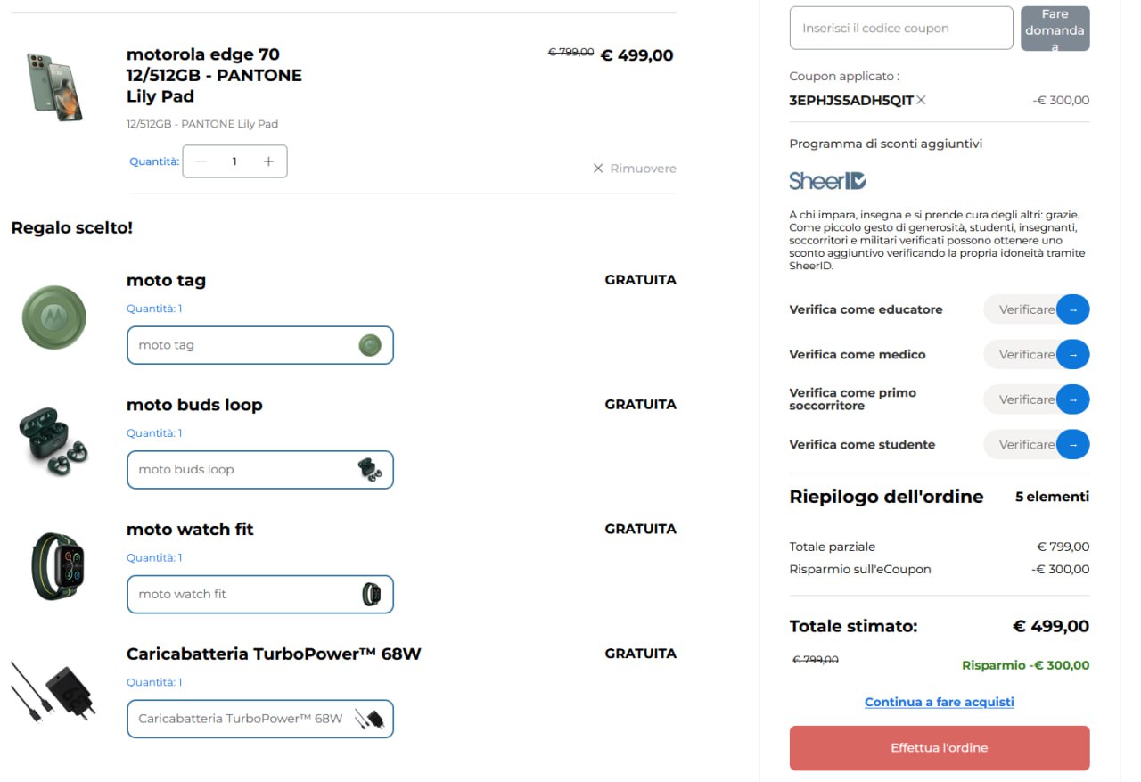Decrease phone quantity with minus icon
Screen dimensions: 1141x782
201,161
